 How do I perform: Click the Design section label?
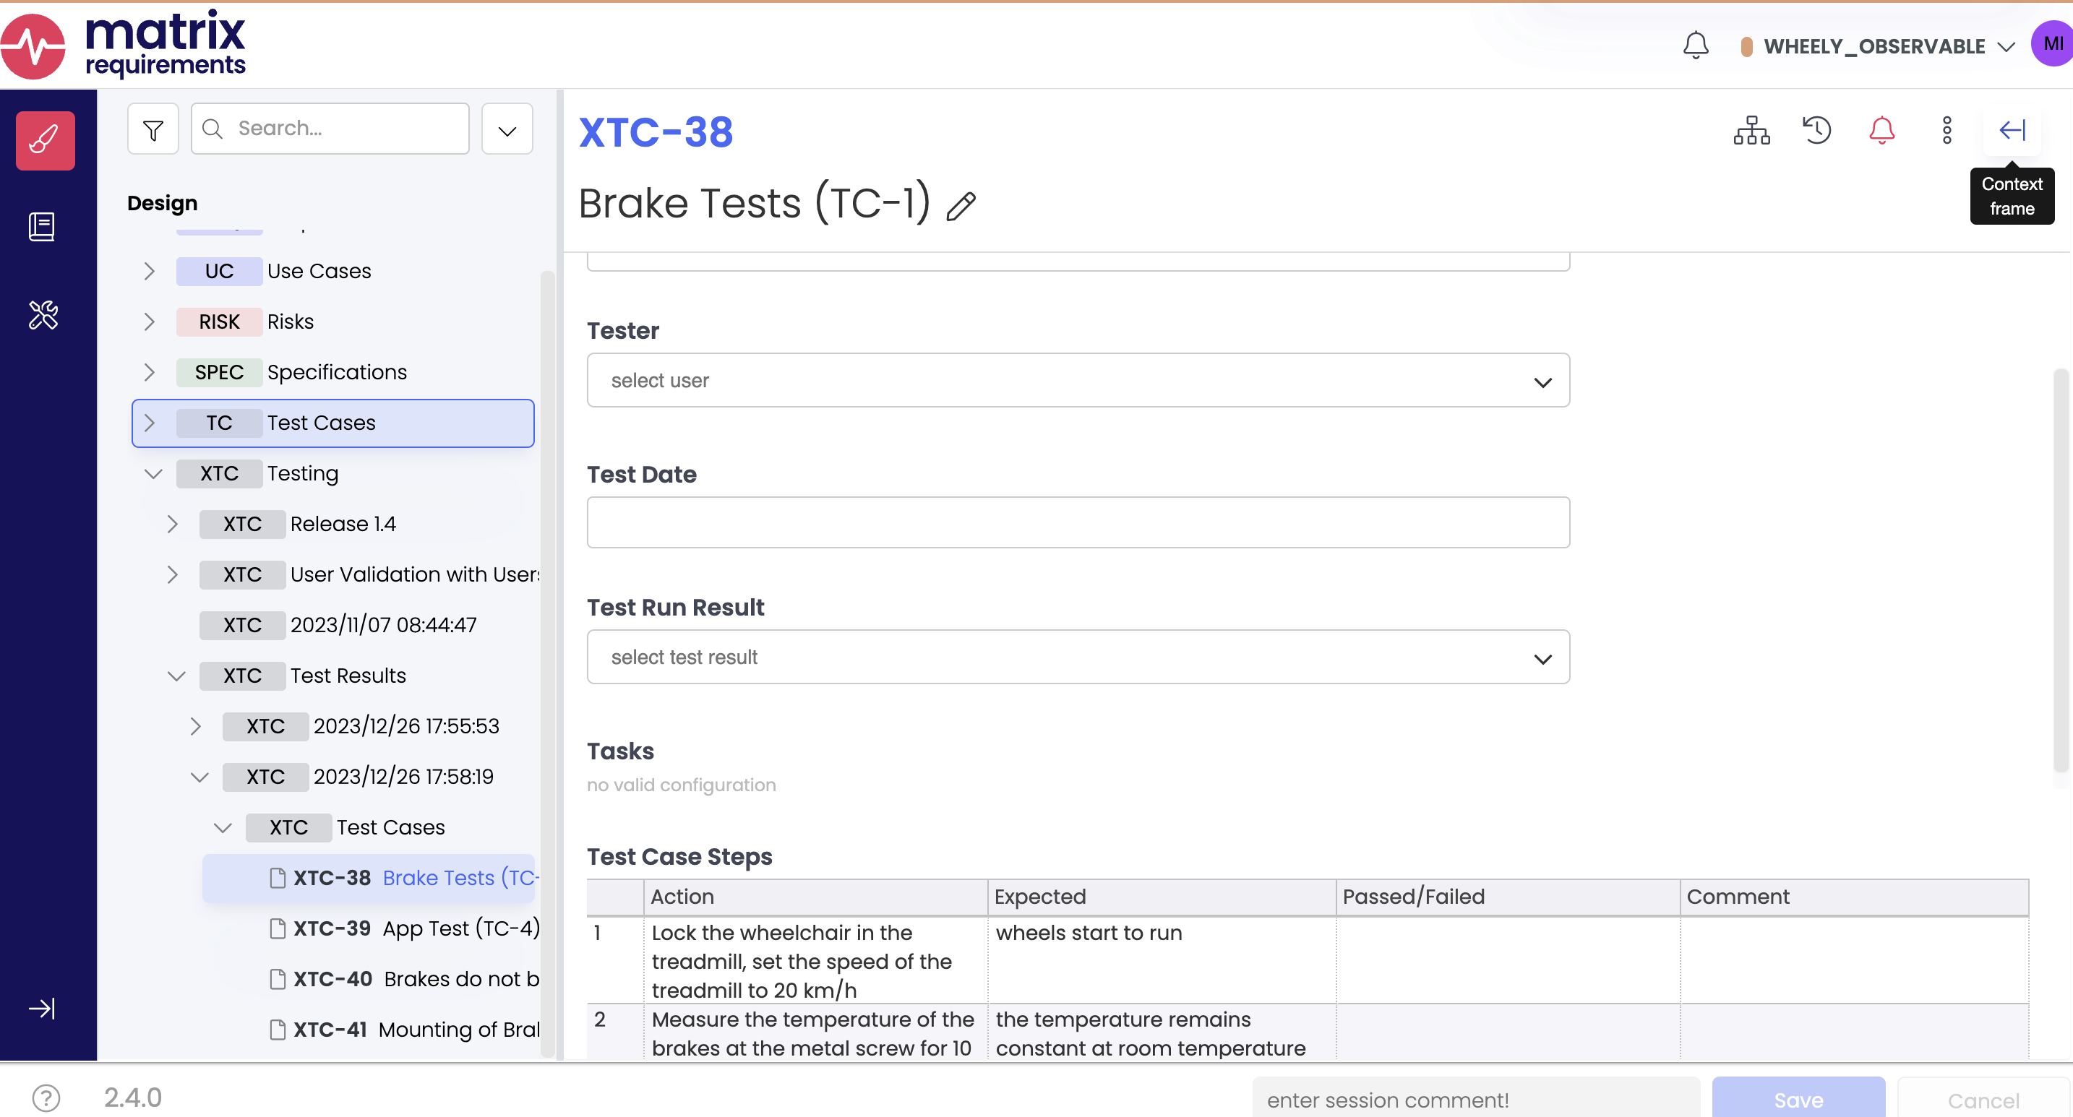[x=163, y=202]
